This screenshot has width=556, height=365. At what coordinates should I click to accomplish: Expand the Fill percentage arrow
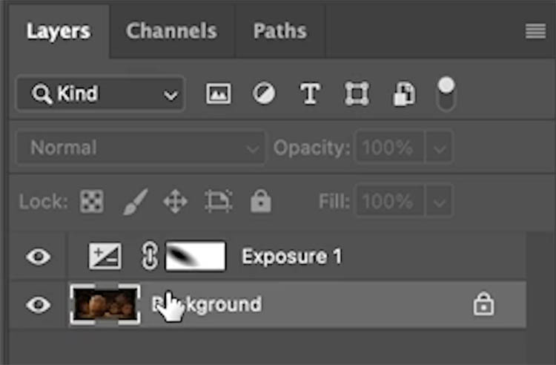tap(439, 202)
